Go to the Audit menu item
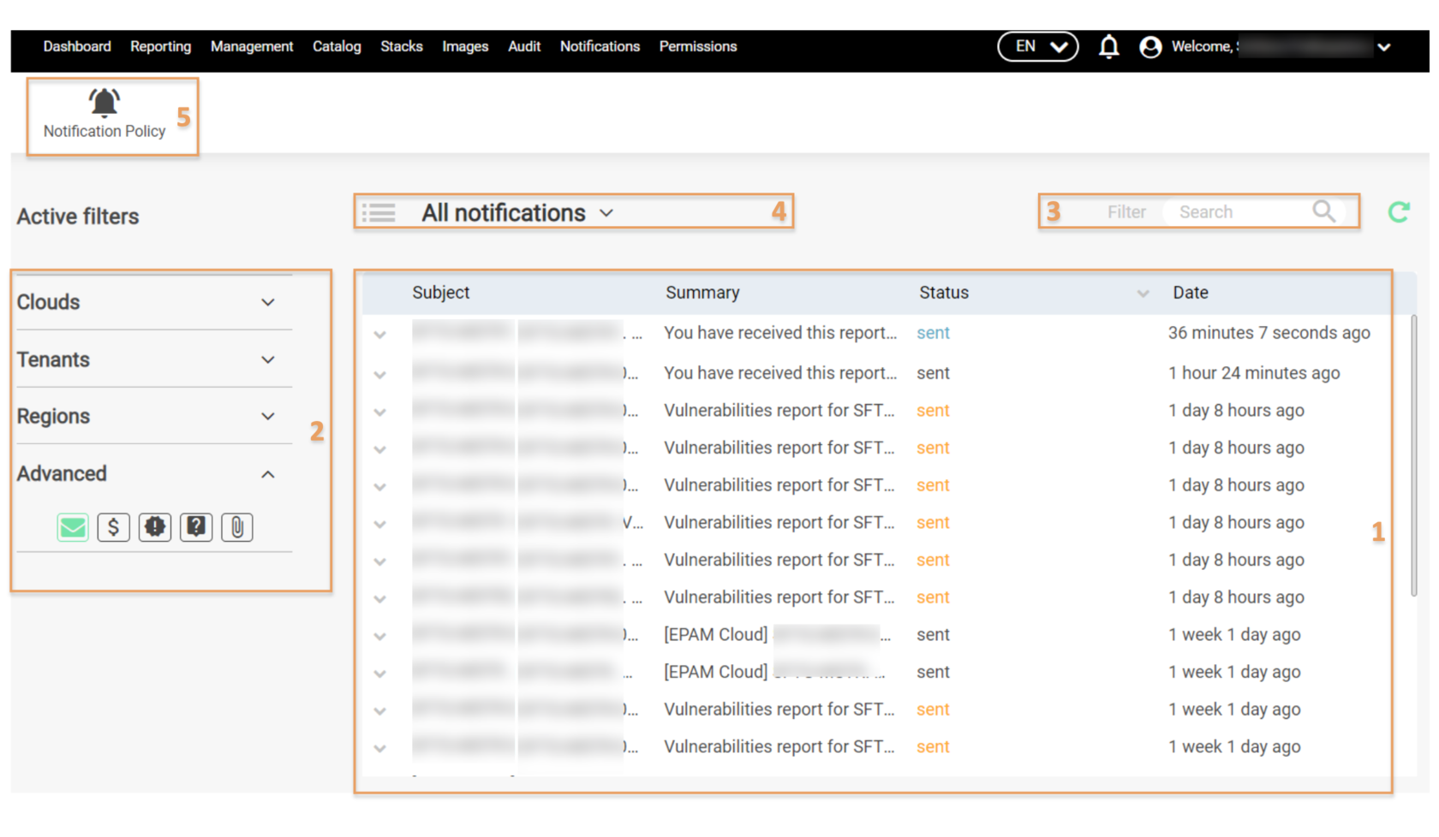This screenshot has width=1439, height=837. click(x=524, y=46)
